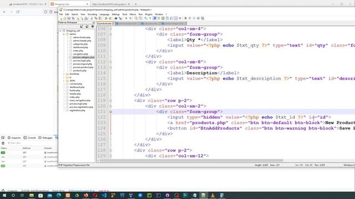Open Visual Studio Code from the taskbar

(104, 195)
